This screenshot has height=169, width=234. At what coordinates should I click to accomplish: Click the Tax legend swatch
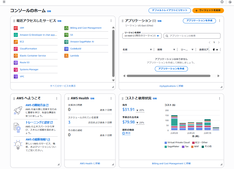click(x=183, y=147)
